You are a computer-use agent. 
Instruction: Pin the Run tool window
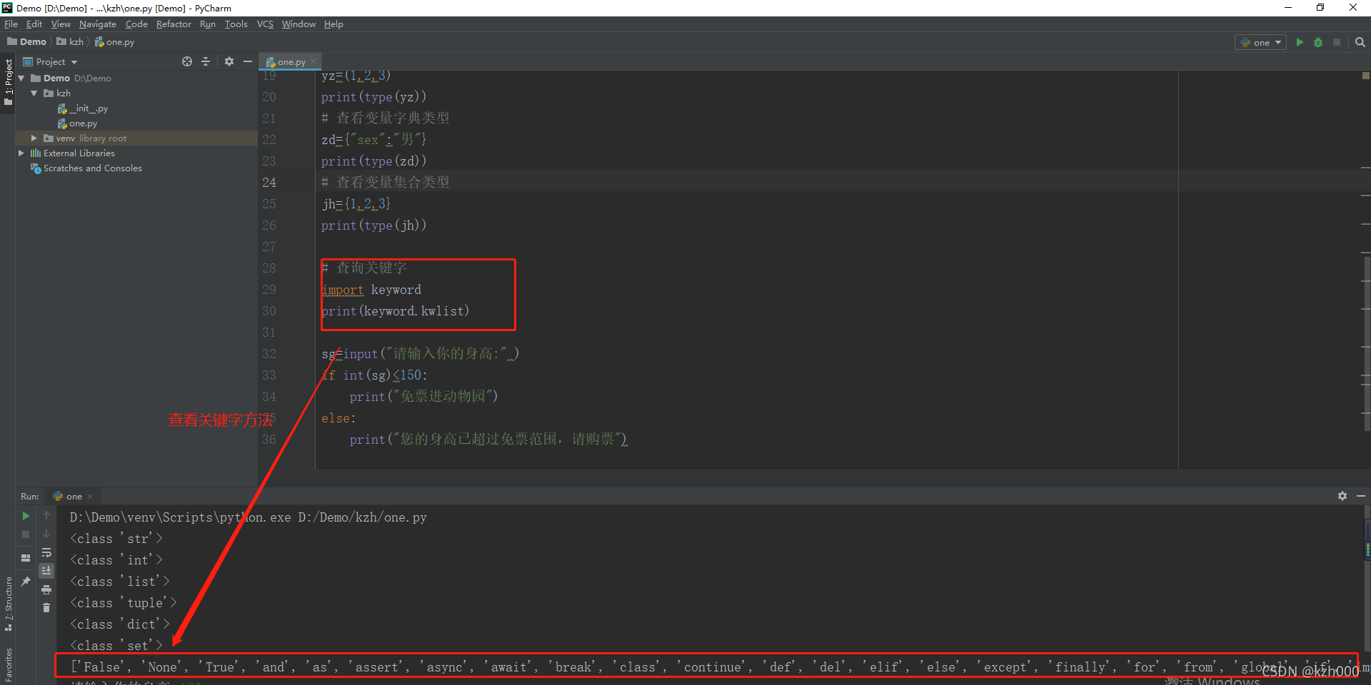(x=25, y=582)
